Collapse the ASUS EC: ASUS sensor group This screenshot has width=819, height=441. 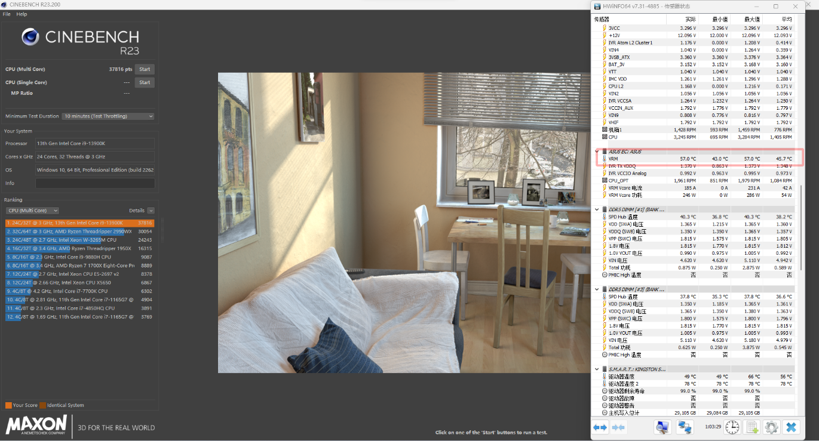597,152
